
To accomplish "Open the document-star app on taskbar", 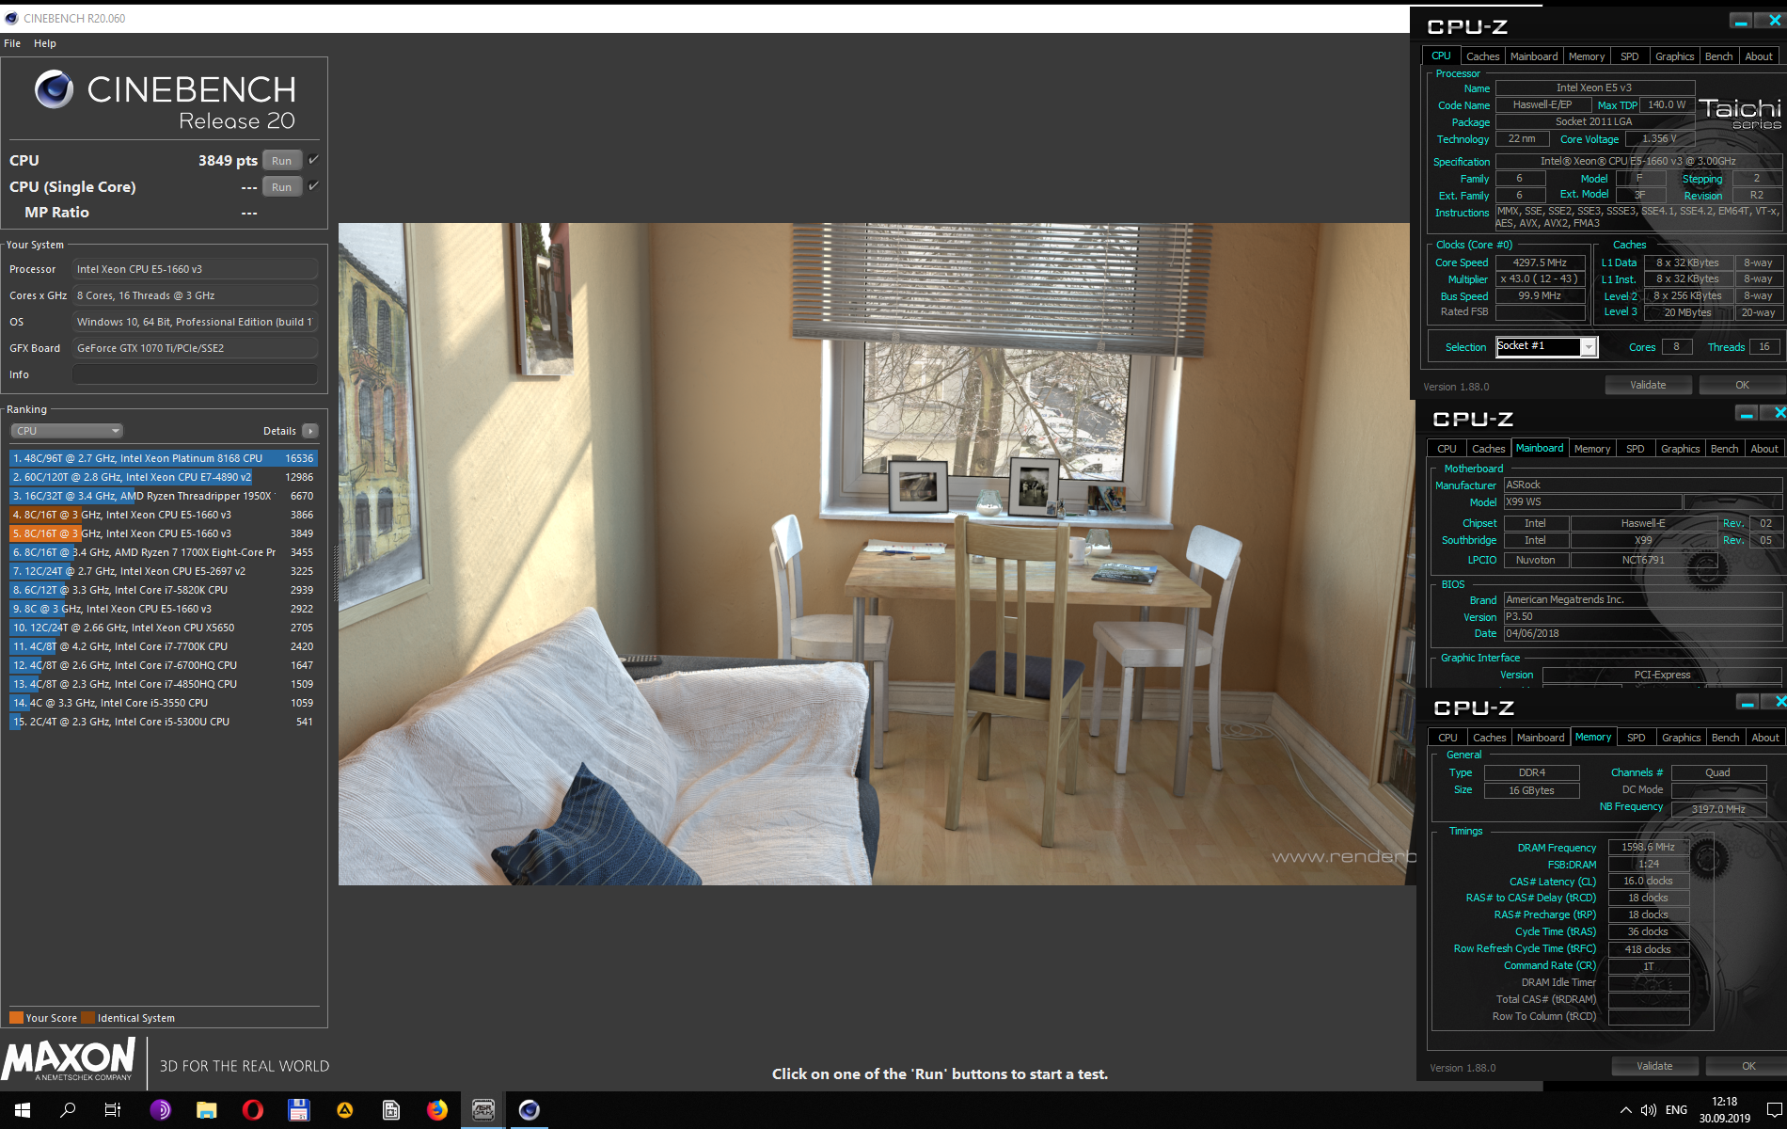I will pos(390,1110).
